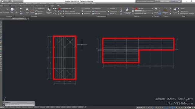
Task: Click Копировать свойства слоя button
Action: point(71,14)
